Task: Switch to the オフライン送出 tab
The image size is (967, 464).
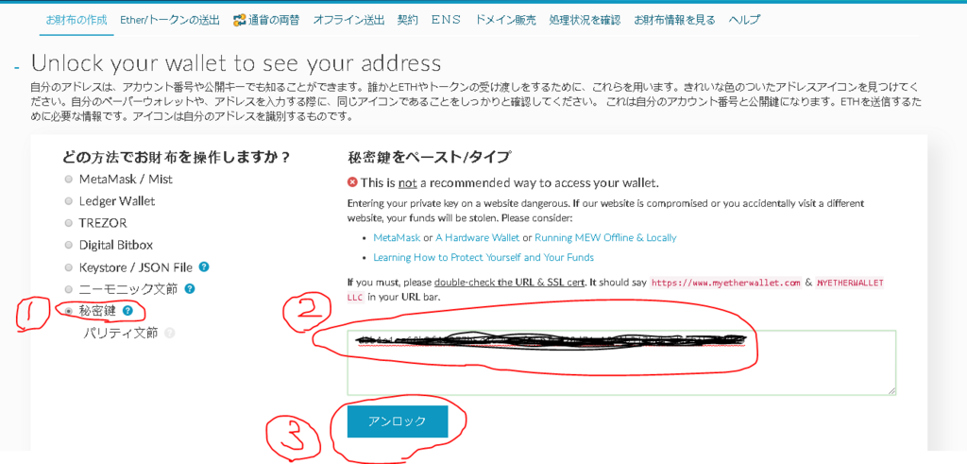Action: pyautogui.click(x=348, y=20)
